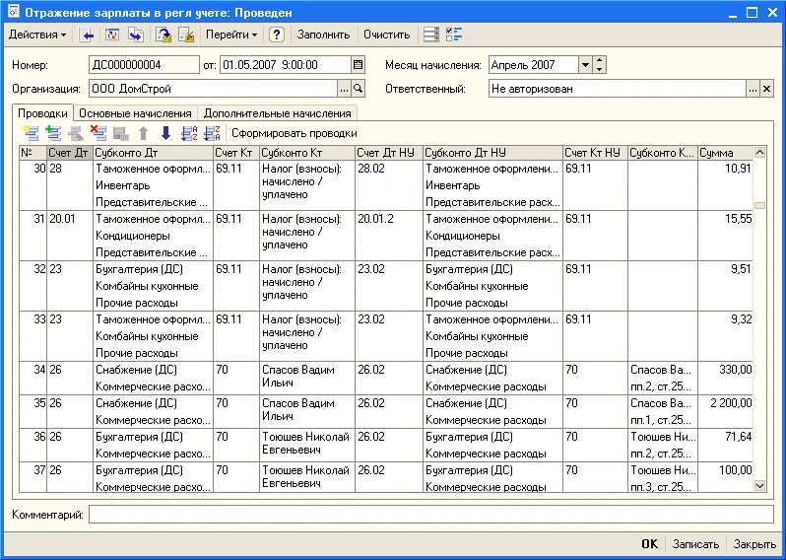The height and width of the screenshot is (560, 786).
Task: Click Сформировать проводки button
Action: 295,133
